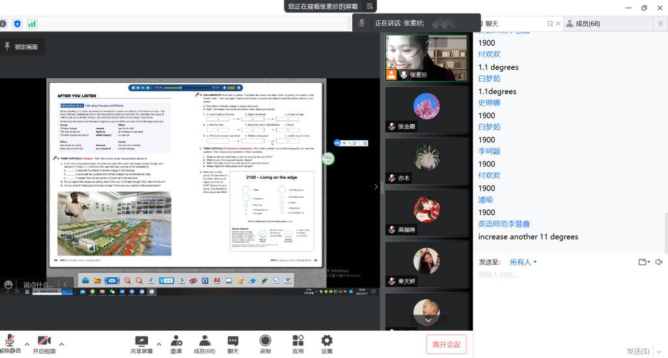The image size is (668, 358).
Task: Expand the video options arrow beside the camera
Action: (61, 344)
